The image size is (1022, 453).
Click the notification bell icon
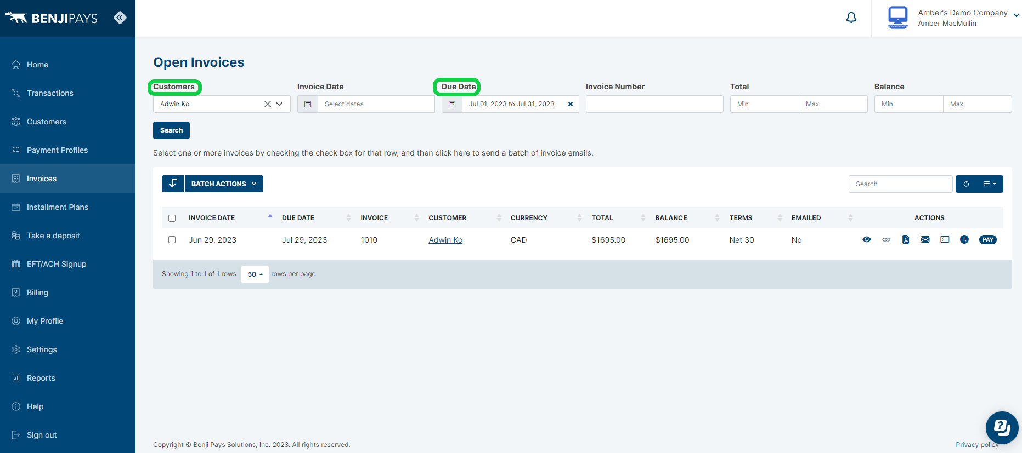(x=851, y=18)
